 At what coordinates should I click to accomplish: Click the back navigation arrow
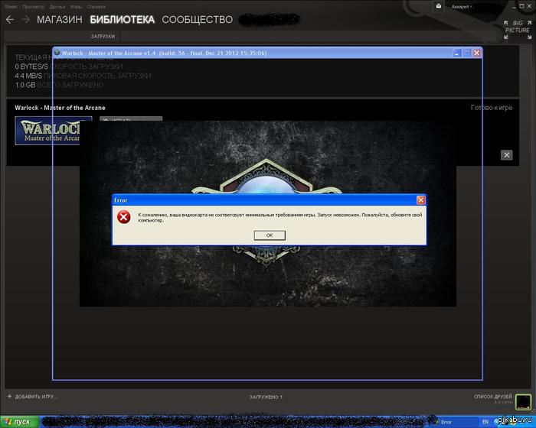[9, 19]
